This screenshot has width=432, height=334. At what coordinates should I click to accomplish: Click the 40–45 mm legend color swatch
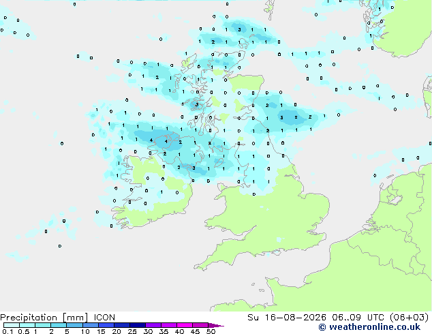[185, 325]
